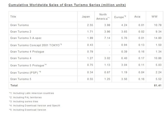Screen dimensions: 166x115
Task: Select the total value 61.41
Action: click(158, 85)
